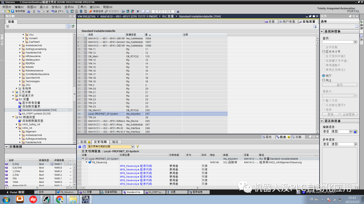Click the TIA V15 taskbar icon
364x204 pixels.
[x=86, y=199]
